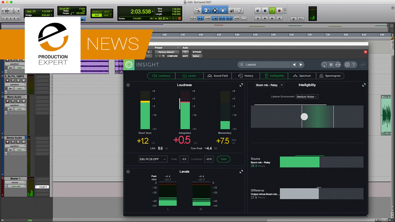Toggle the Levels module tab

[x=189, y=76]
